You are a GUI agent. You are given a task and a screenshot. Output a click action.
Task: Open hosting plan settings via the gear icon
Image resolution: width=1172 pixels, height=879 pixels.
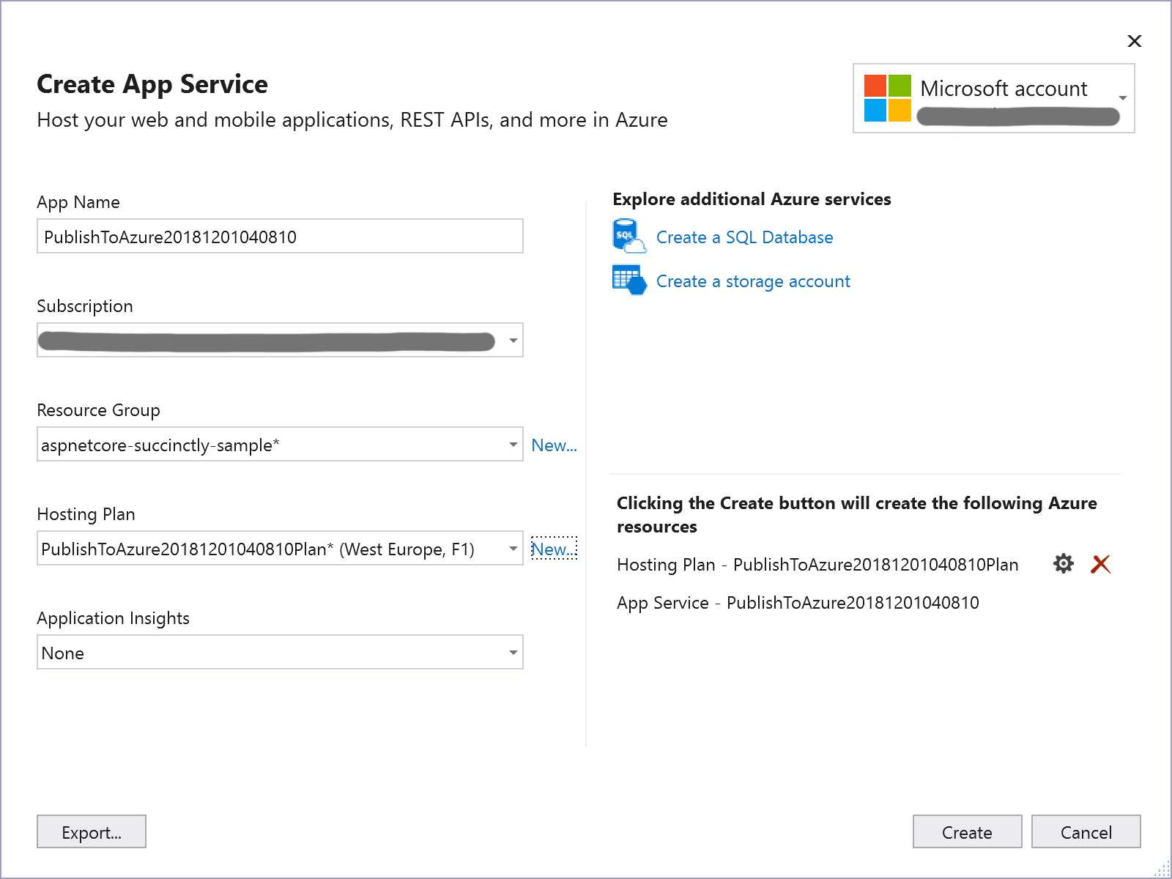(1063, 564)
